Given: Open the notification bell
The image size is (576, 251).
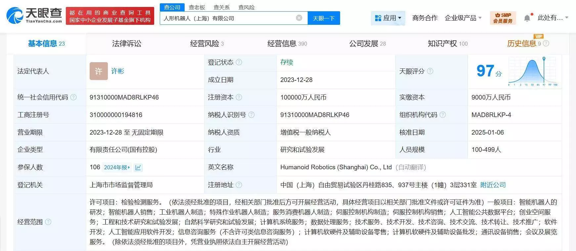Looking at the screenshot, I should click(527, 18).
